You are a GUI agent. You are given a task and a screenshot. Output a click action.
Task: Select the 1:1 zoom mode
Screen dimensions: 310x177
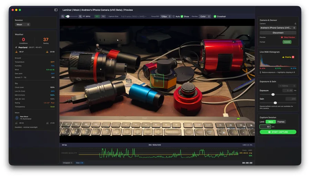tap(103, 17)
